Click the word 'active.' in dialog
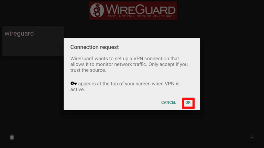 [x=78, y=89]
